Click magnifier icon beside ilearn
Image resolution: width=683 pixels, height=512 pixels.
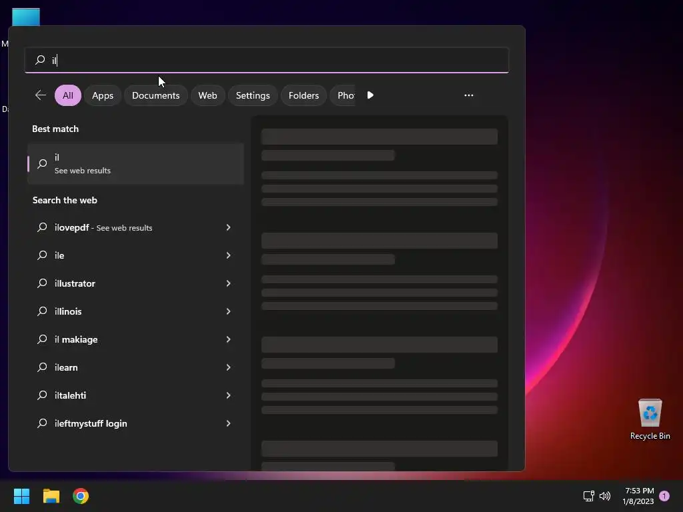(42, 367)
